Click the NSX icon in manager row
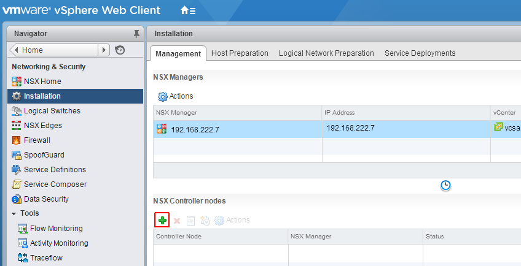Screen dimensions: 521x266 coord(162,129)
